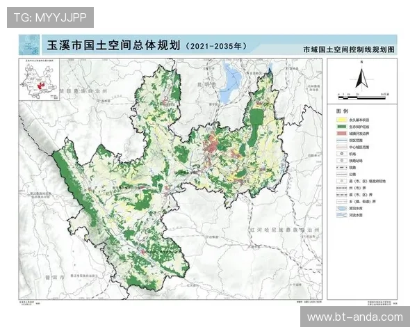Screen dimensions: 417x334
Task: Click the main map title 玉溪市国土空间总体规划
Action: click(113, 47)
